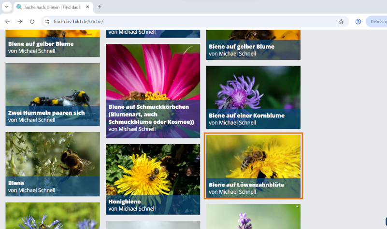Click the 'Dein Eing' button
Viewport: 387px width, 229px height.
378,22
